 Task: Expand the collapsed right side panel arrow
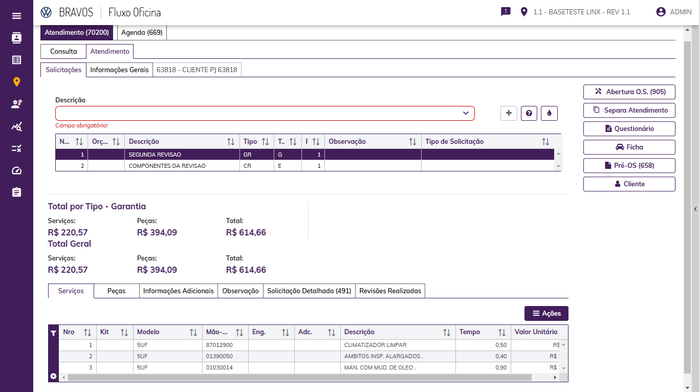pyautogui.click(x=695, y=209)
